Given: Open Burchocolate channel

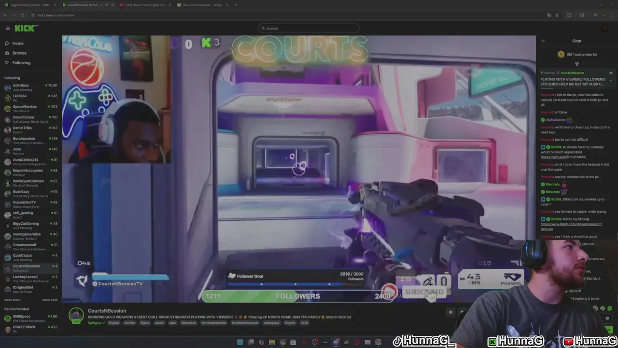Looking at the screenshot, I should [30, 140].
